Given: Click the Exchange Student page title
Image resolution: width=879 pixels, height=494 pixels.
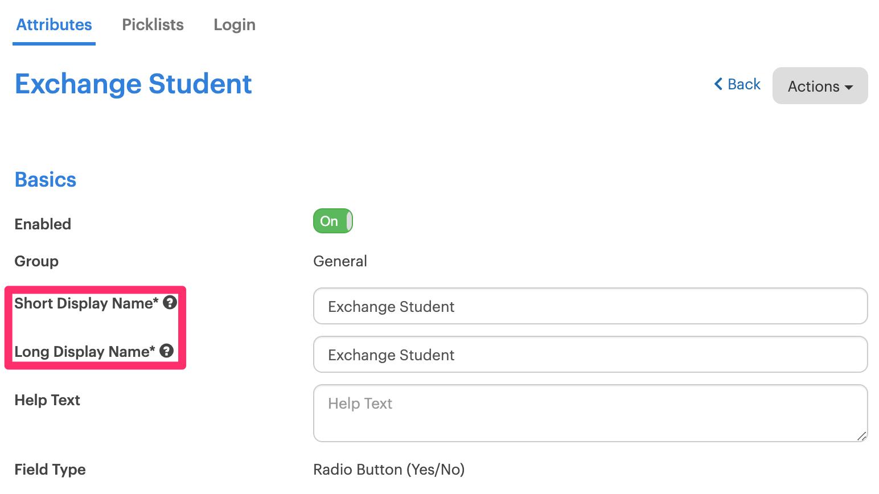Looking at the screenshot, I should coord(133,84).
